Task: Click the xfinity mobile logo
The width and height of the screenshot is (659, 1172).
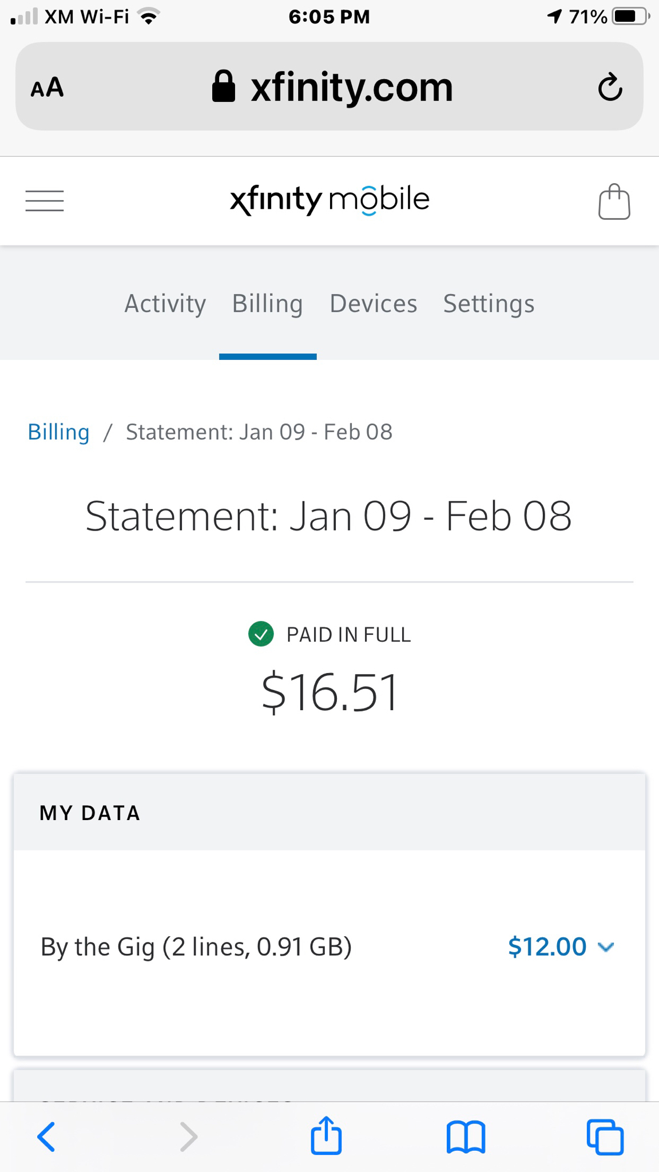Action: tap(329, 200)
